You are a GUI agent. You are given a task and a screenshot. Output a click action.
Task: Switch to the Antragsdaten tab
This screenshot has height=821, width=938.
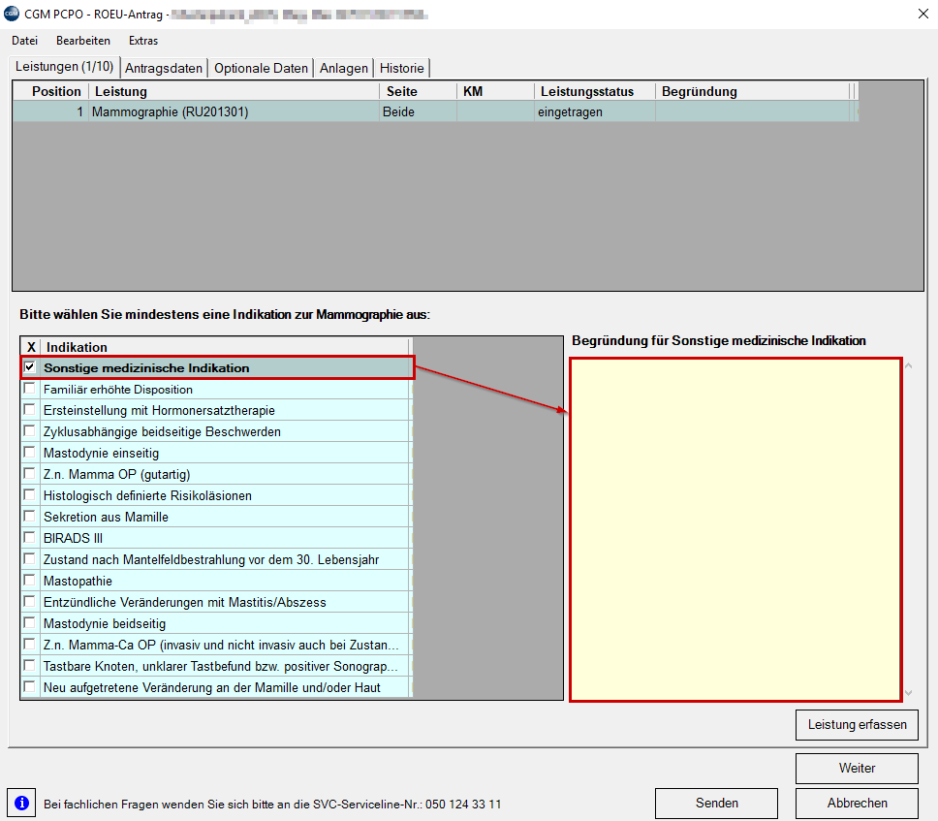point(164,68)
